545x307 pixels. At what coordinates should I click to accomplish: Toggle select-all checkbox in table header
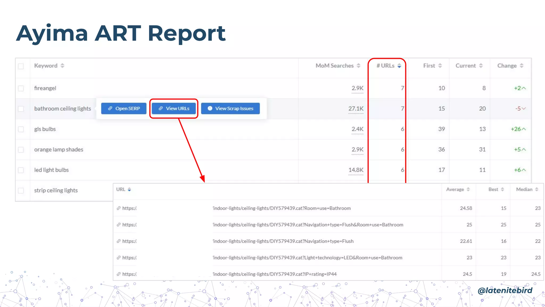pyautogui.click(x=21, y=66)
